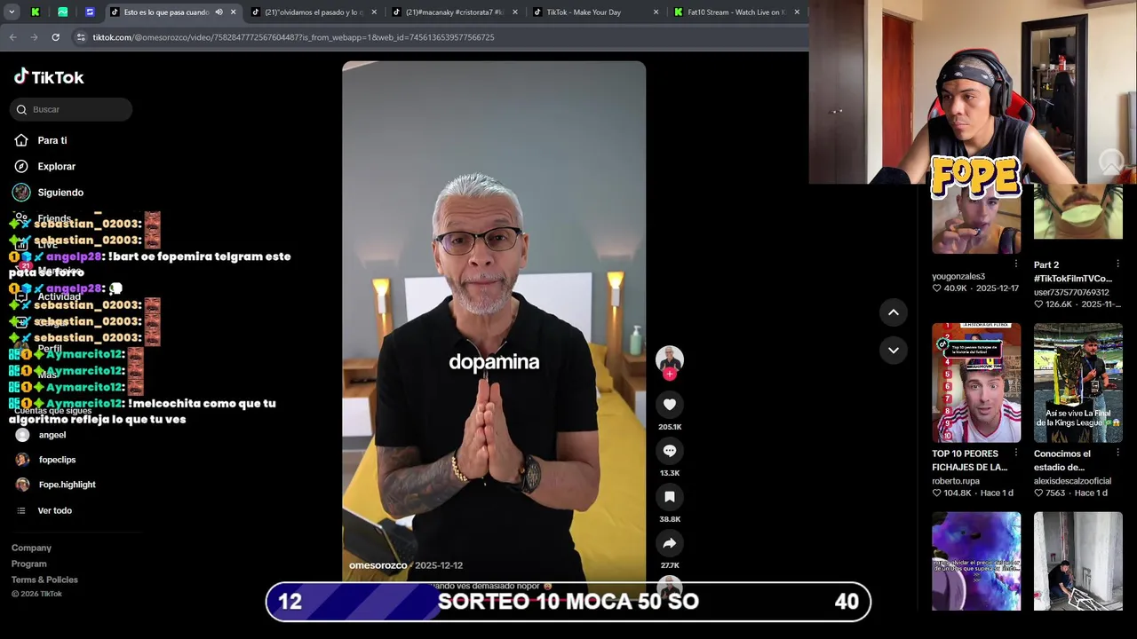Follow creator with the red plus badge
1137x639 pixels.
pyautogui.click(x=670, y=375)
